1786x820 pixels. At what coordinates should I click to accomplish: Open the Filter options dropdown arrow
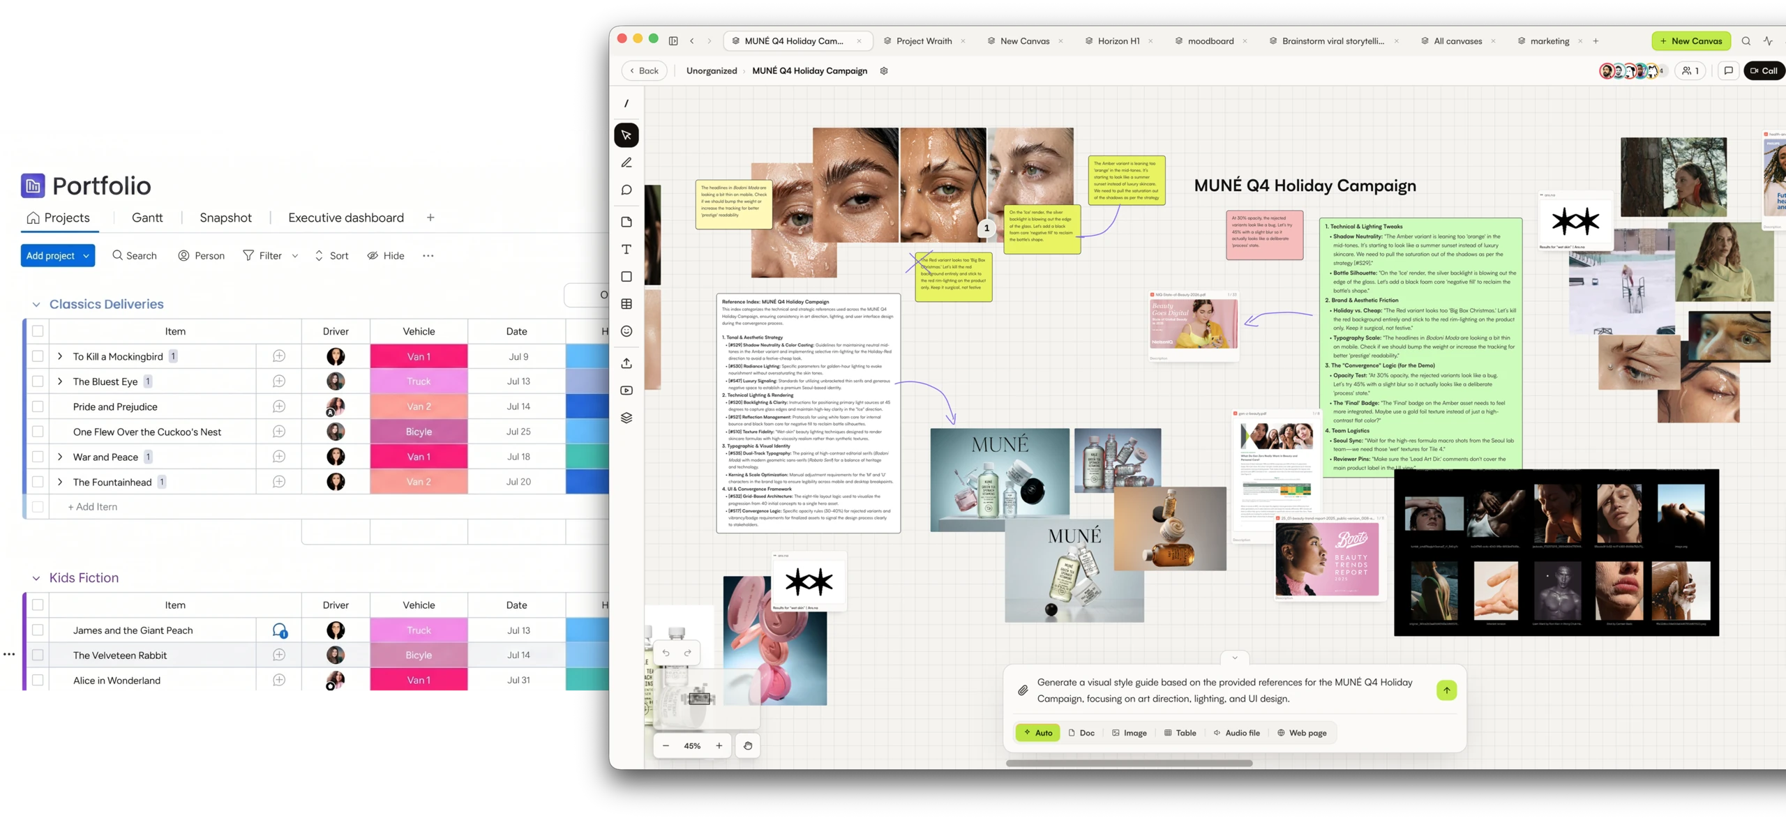pyautogui.click(x=294, y=256)
